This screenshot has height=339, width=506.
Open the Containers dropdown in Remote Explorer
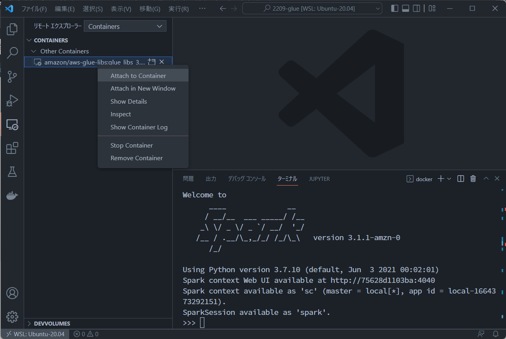coord(125,27)
